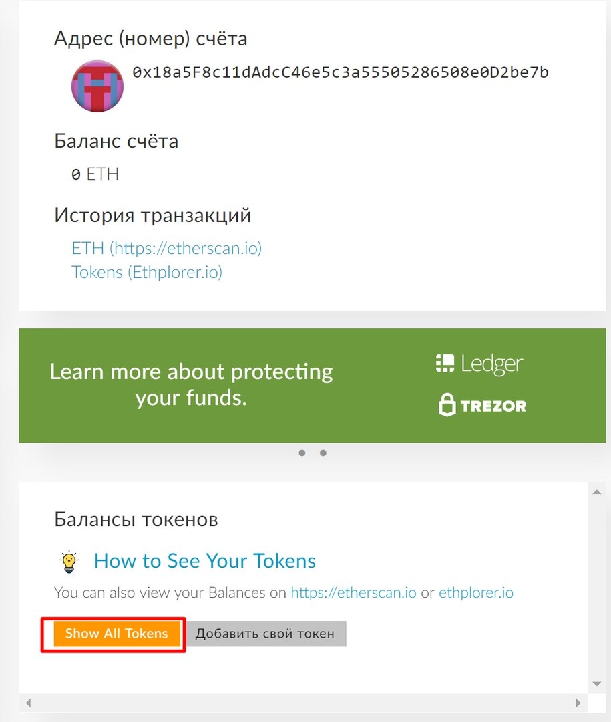
Task: Click the green protecting your funds banner text
Action: [191, 385]
